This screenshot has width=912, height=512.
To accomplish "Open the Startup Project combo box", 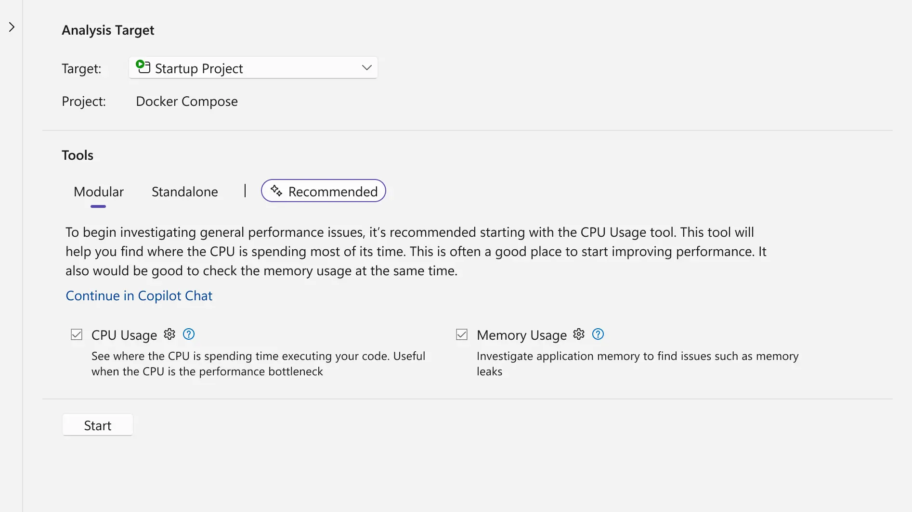I will pyautogui.click(x=253, y=67).
